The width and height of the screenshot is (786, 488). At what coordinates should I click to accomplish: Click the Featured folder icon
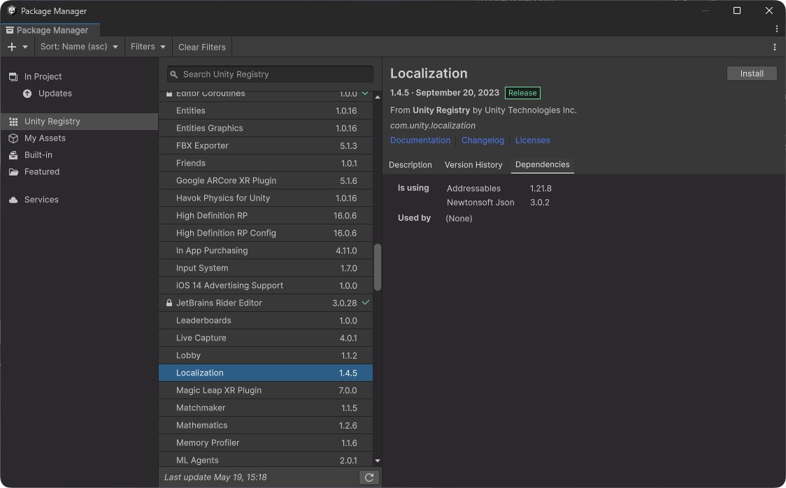[13, 172]
